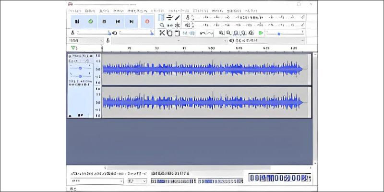Stop playback with the Stop button

[104, 22]
